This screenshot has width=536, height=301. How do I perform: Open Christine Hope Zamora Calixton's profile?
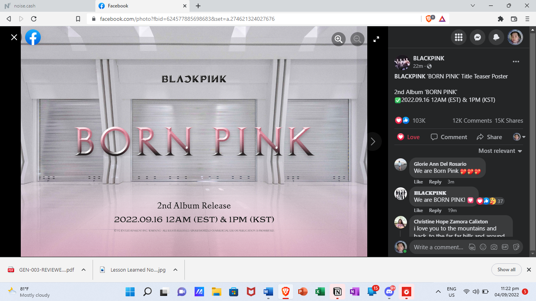[451, 221]
